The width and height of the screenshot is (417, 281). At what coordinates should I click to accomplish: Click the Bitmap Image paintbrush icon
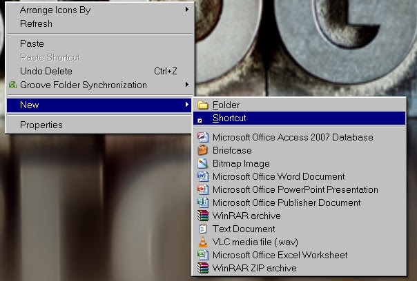point(203,163)
